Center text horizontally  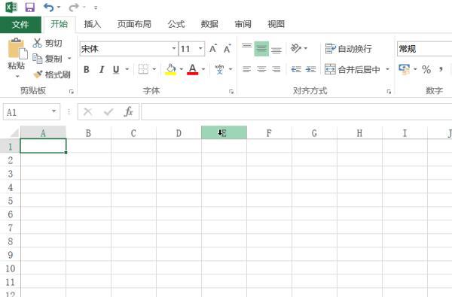(x=261, y=69)
